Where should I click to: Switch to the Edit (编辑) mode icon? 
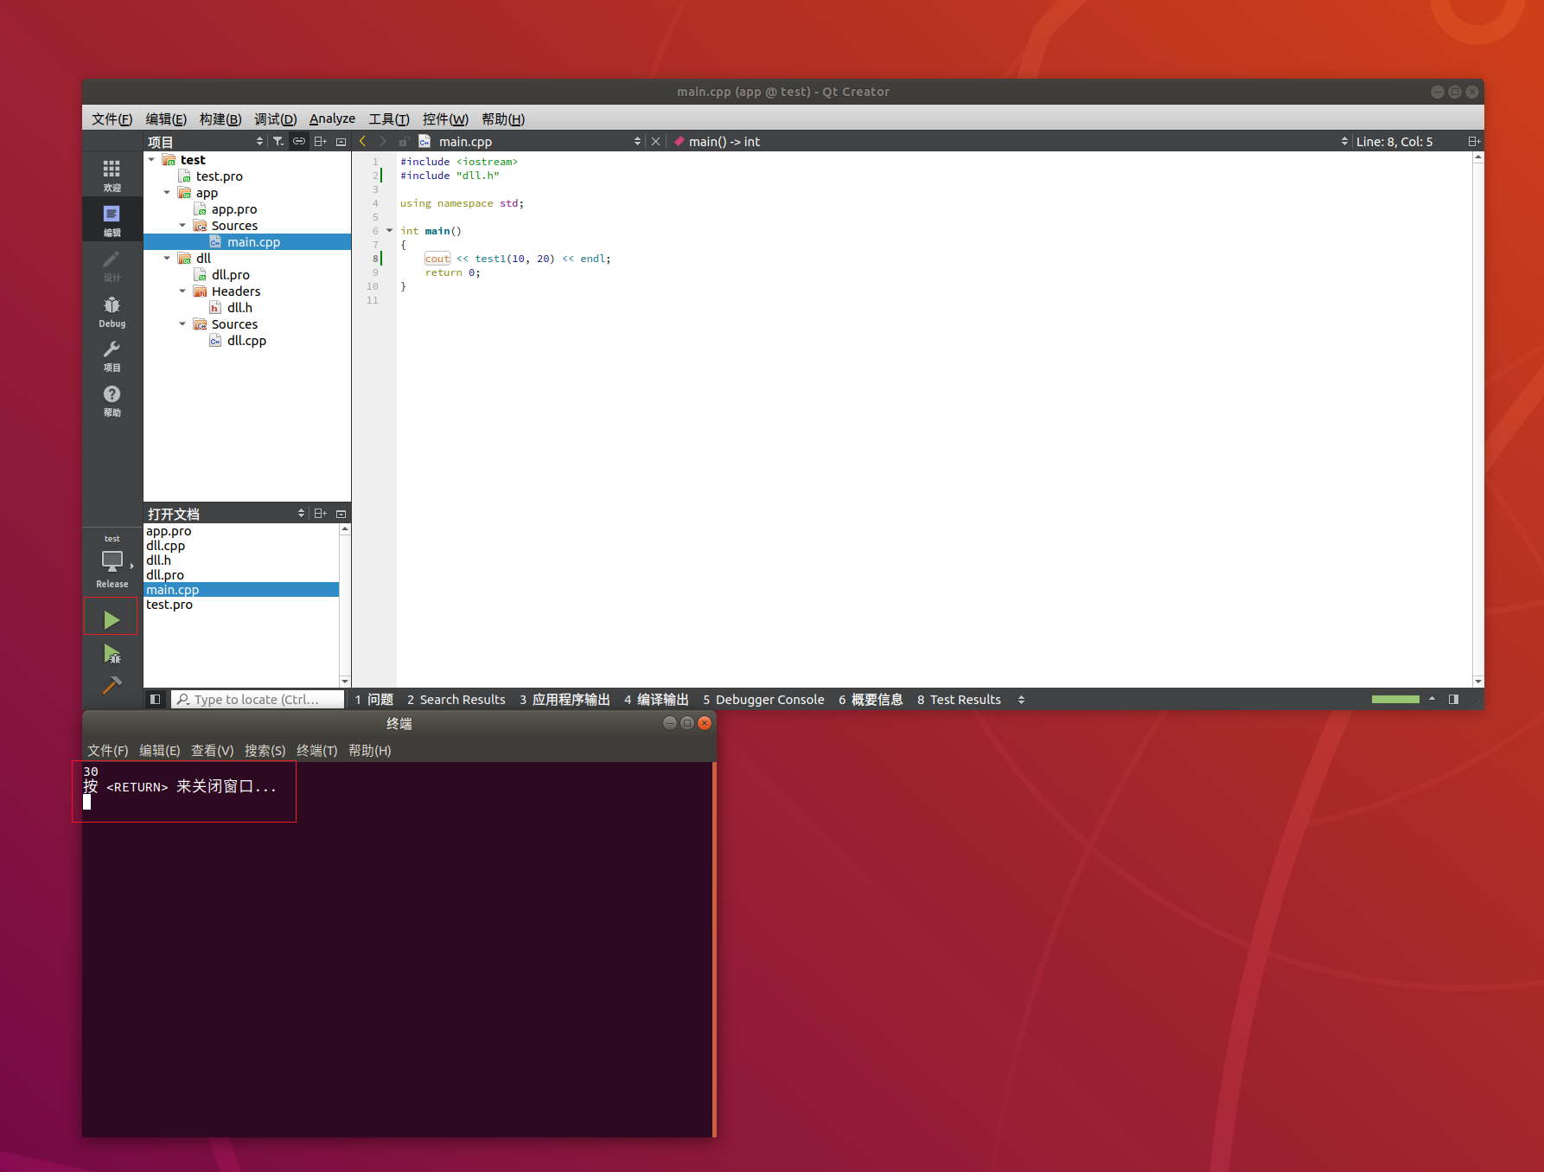pos(112,220)
